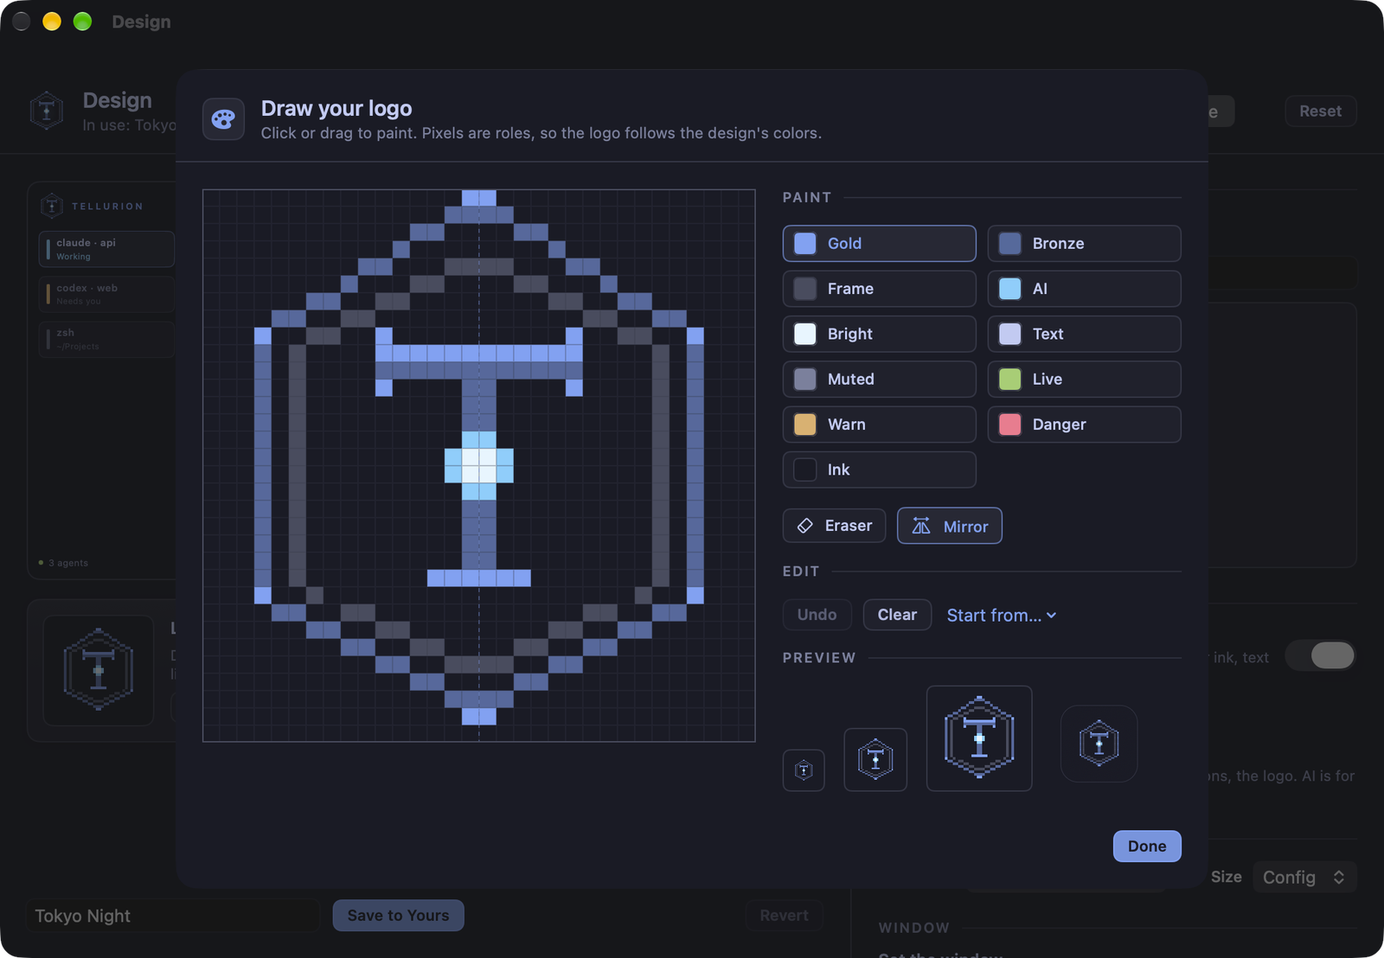
Task: Open the Start from… dropdown
Action: click(1002, 616)
